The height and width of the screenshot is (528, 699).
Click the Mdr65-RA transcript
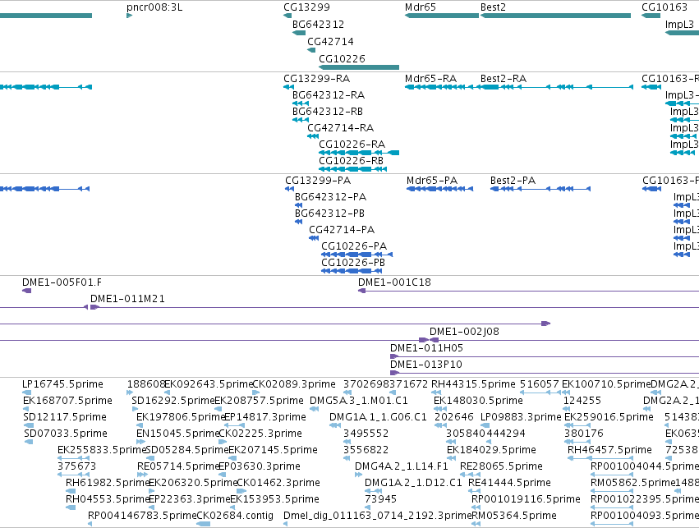click(442, 87)
